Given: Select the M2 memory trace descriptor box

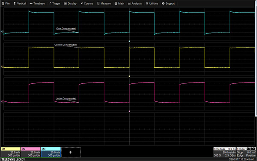Looking at the screenshot, I should tap(31, 152).
